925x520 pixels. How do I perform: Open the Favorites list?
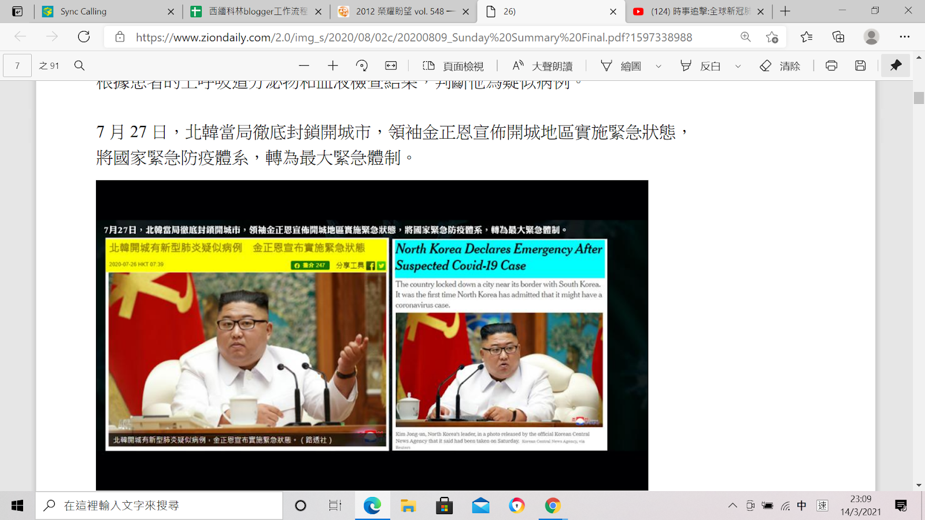[806, 37]
